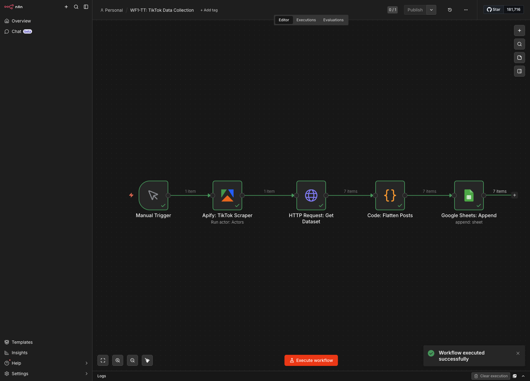Add a node using the canvas plus button
Image resolution: width=530 pixels, height=381 pixels.
tap(520, 30)
